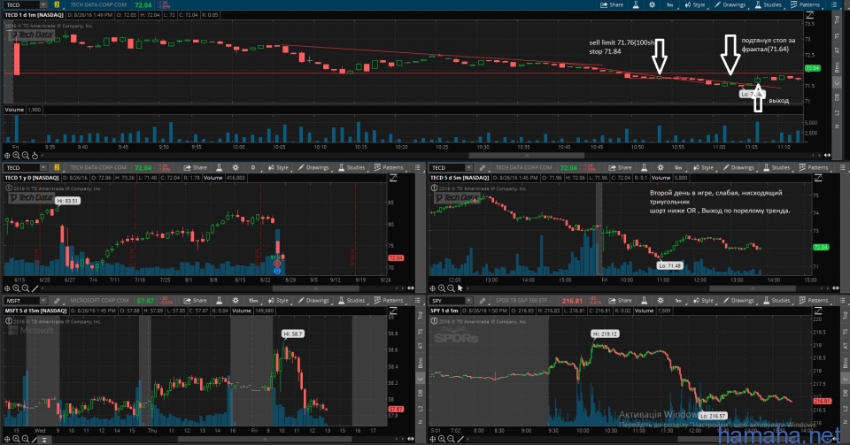Click link icon beside TECD 5m symbol
This screenshot has width=850, height=445.
(x=482, y=168)
